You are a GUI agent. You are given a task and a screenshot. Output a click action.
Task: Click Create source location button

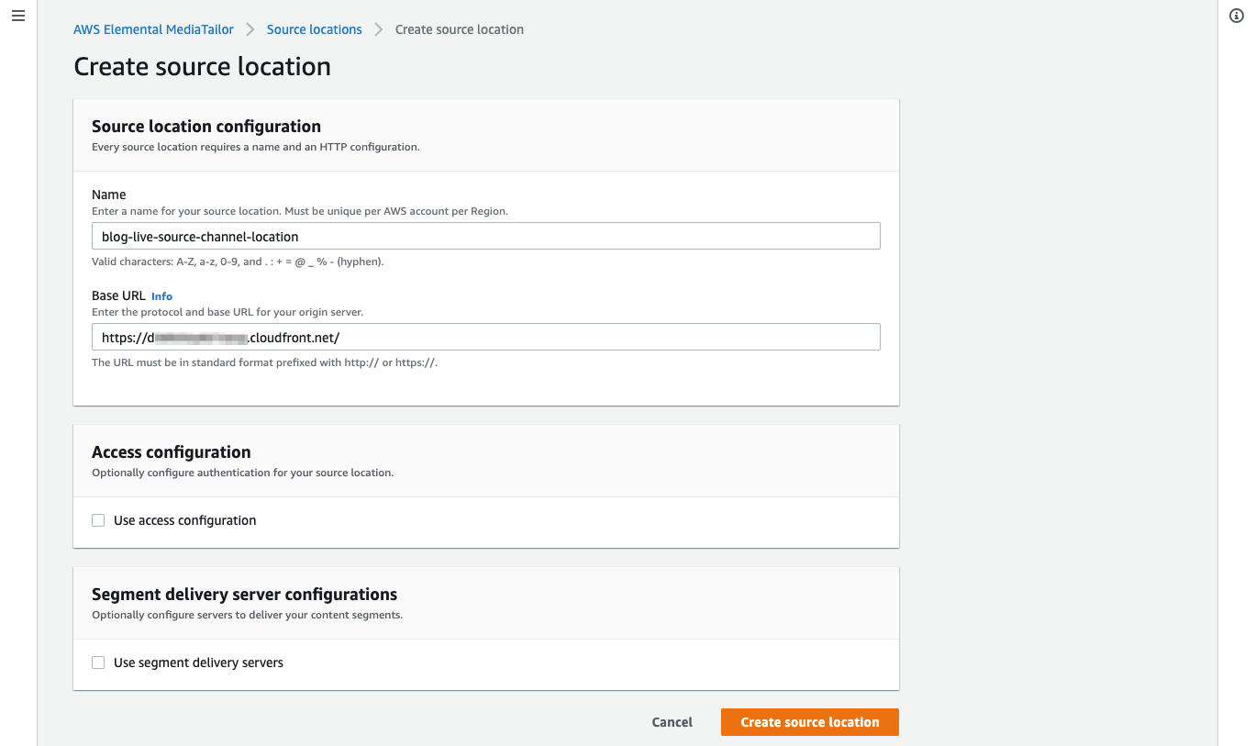click(x=810, y=722)
